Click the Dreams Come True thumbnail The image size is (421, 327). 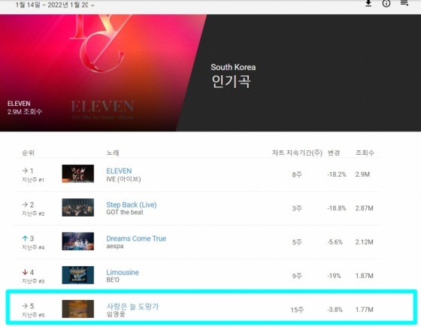point(78,241)
